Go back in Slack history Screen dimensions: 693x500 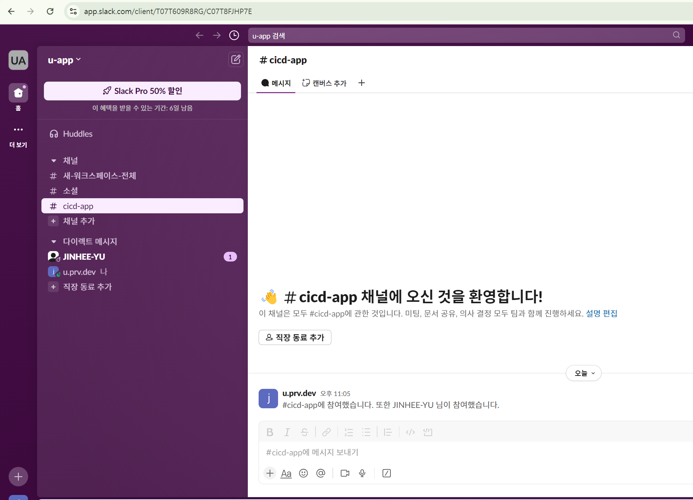[199, 35]
